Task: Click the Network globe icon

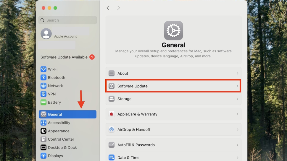Action: pyautogui.click(x=43, y=86)
